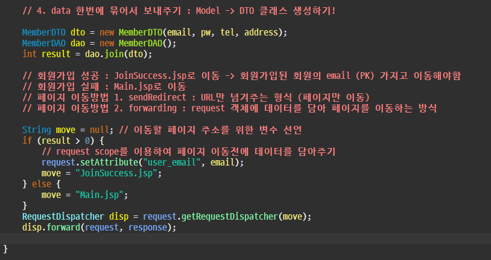Click "String move = null;" line
Image resolution: width=491 pixels, height=260 pixels.
(x=162, y=129)
